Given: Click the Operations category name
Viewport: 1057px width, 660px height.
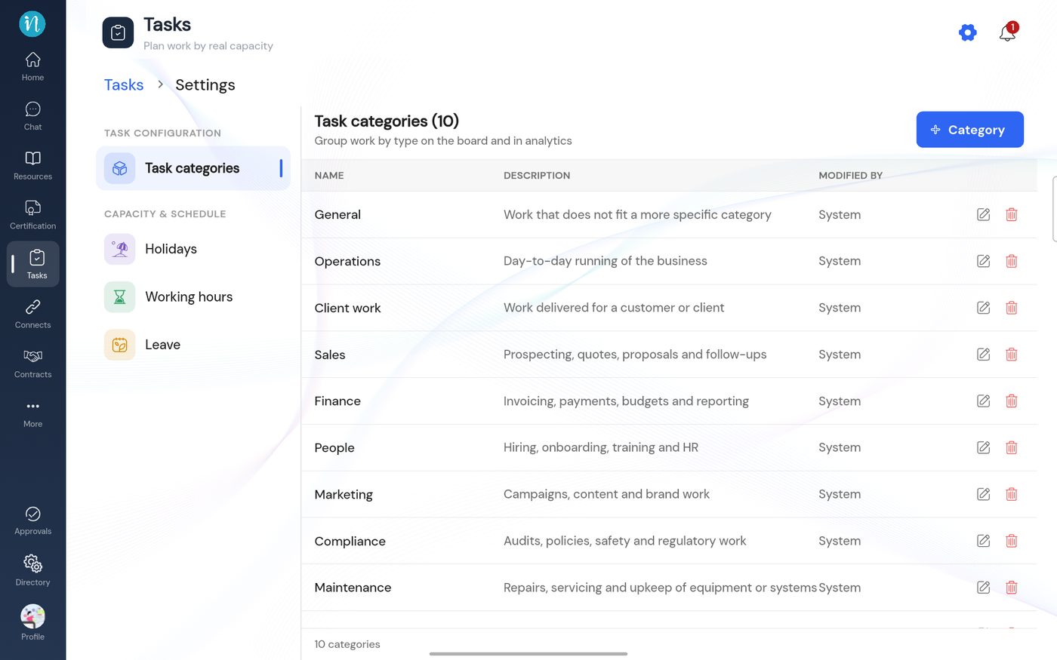Looking at the screenshot, I should coord(347,262).
